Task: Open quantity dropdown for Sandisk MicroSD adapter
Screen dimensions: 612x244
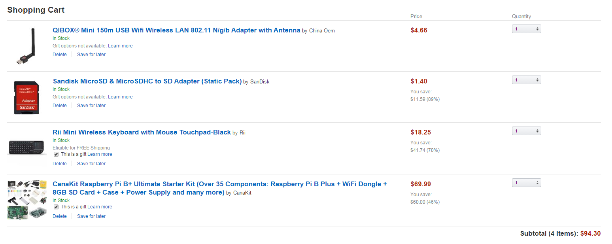Action: (x=526, y=80)
